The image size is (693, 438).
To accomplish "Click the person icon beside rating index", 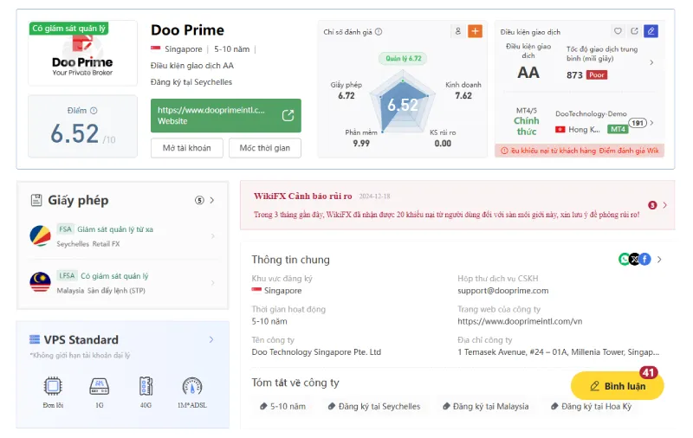I will (458, 31).
